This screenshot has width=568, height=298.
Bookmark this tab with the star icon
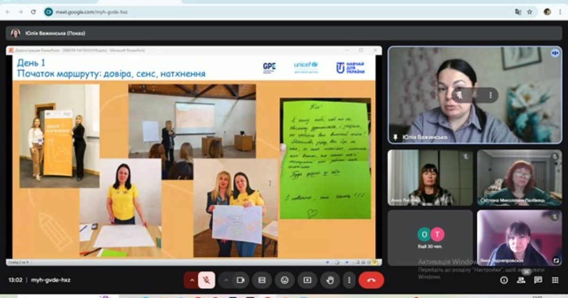point(530,12)
